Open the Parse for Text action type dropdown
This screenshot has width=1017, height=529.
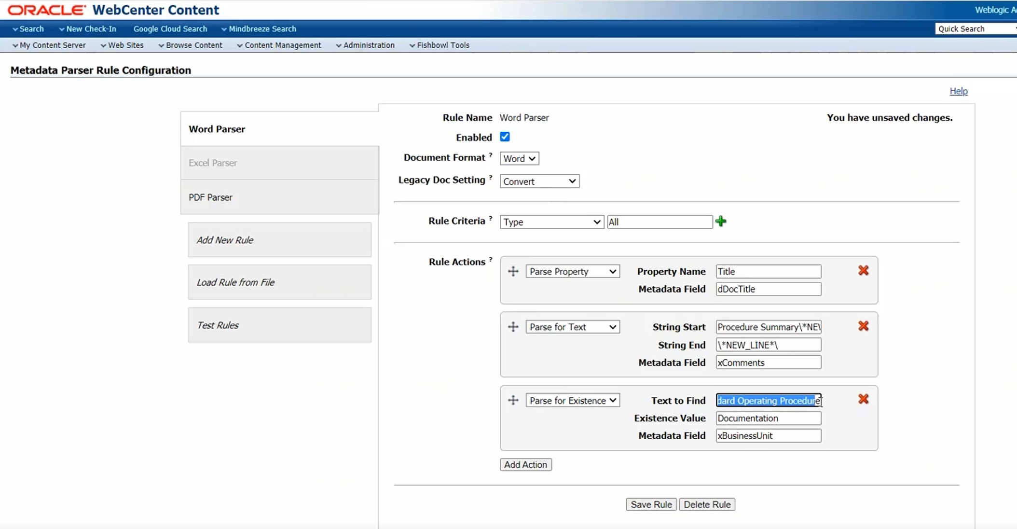573,327
